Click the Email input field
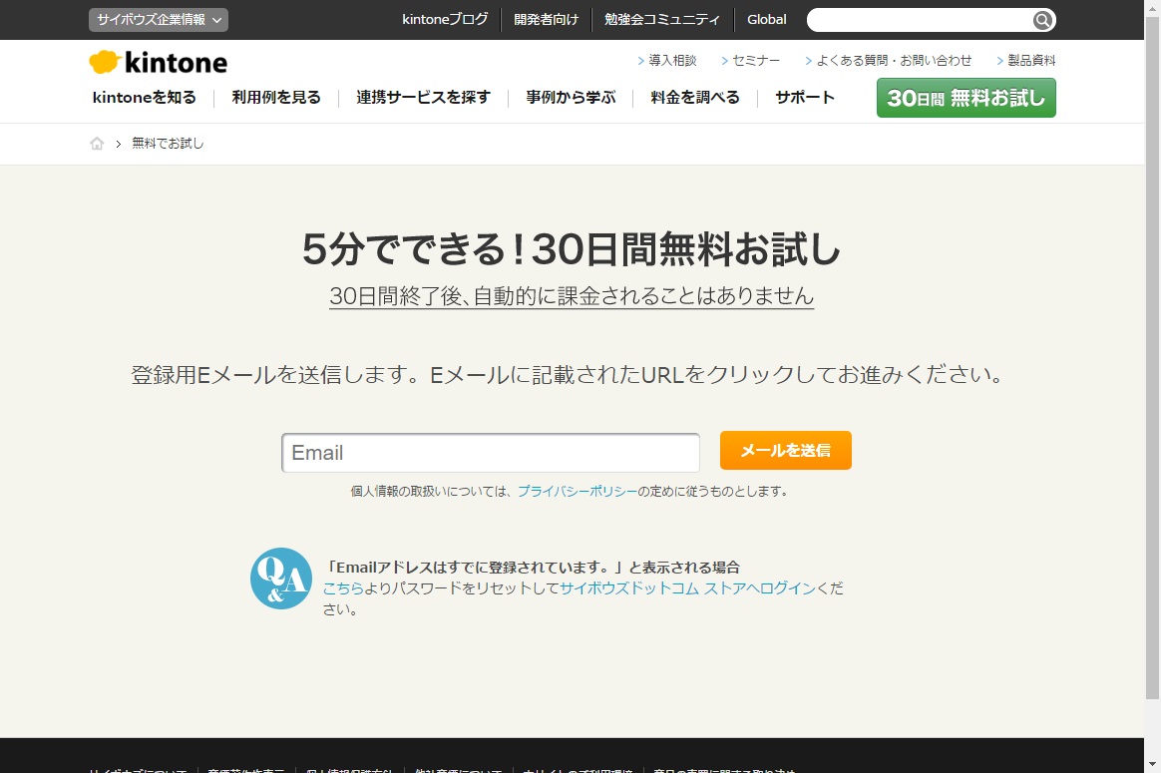This screenshot has width=1161, height=773. [490, 453]
